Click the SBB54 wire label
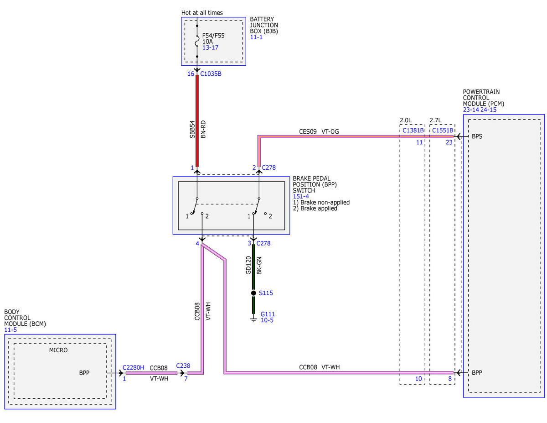547x423 pixels. 192,129
